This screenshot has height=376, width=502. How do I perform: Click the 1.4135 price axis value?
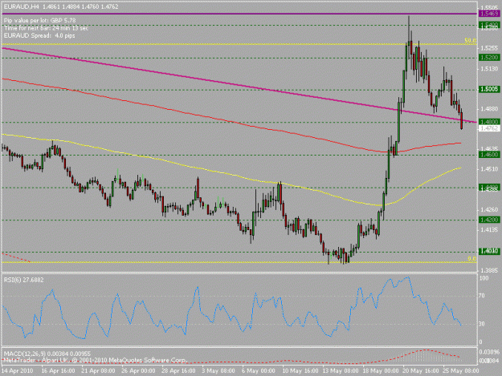pyautogui.click(x=489, y=230)
